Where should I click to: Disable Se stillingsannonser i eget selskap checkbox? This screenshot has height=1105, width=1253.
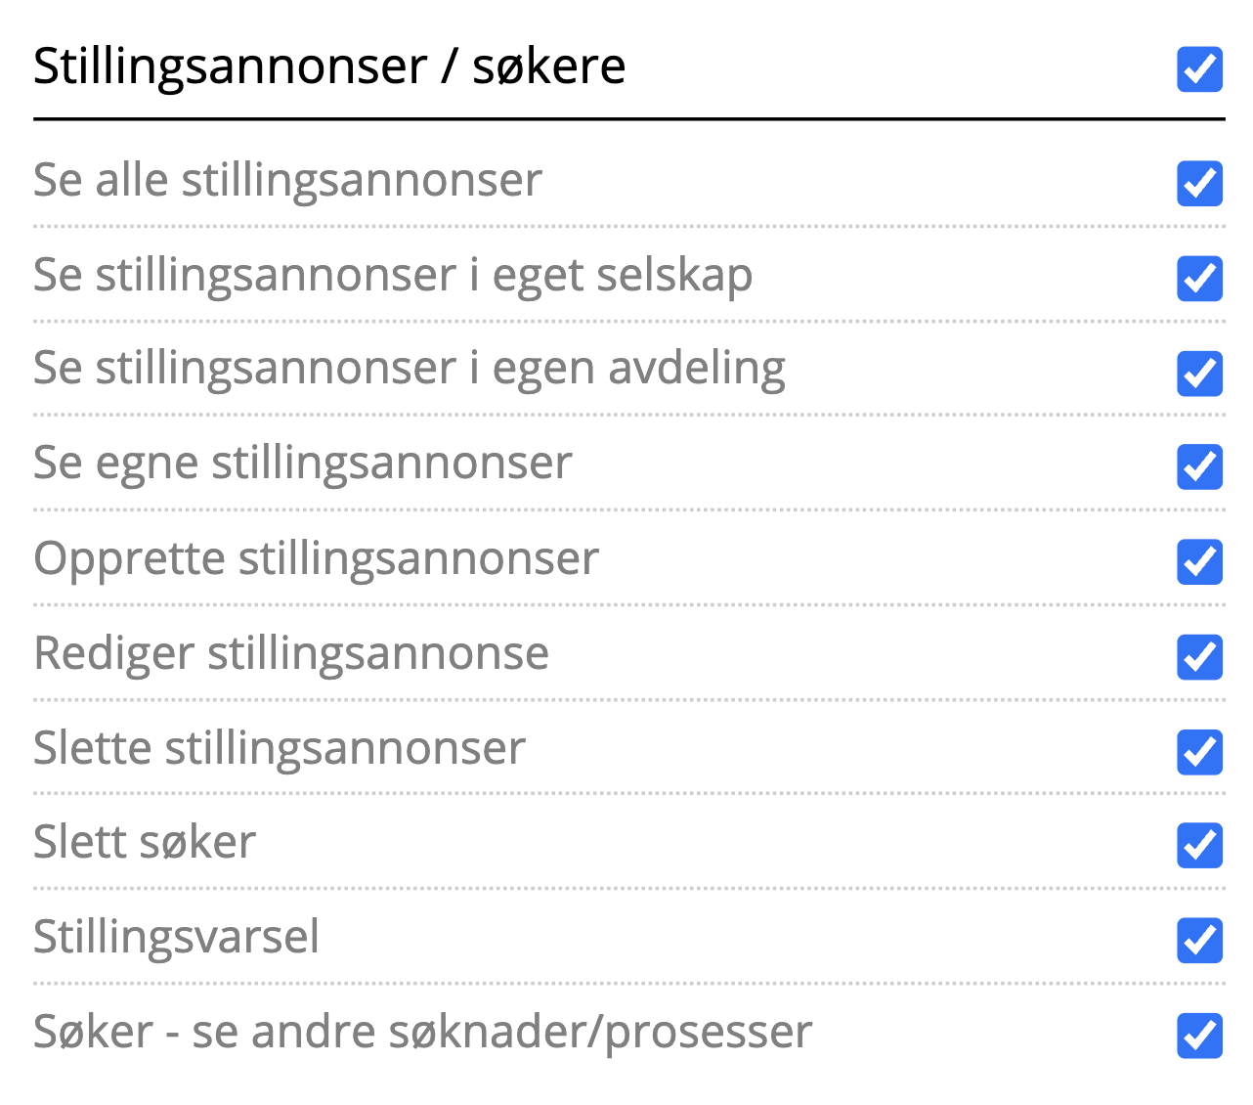point(1199,279)
